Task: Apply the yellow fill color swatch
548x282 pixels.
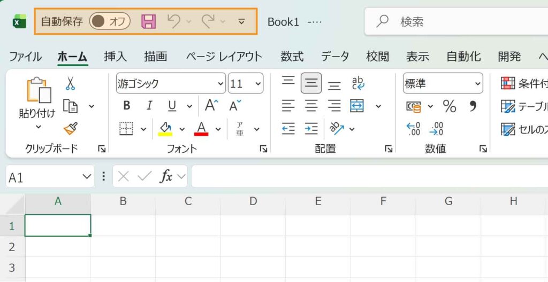Action: 165,129
